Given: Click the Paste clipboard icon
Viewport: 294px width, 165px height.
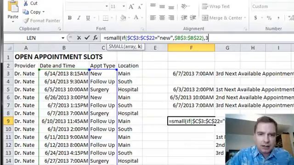Looking at the screenshot, I should click(x=13, y=6).
